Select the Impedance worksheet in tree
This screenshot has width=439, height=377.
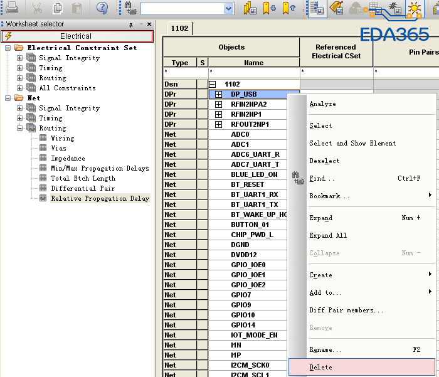pos(68,158)
